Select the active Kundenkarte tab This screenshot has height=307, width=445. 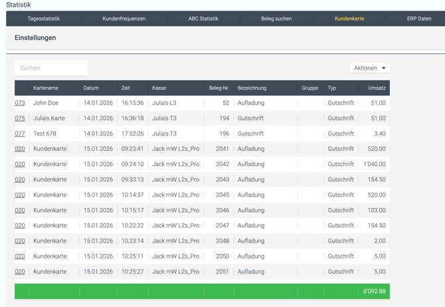point(349,19)
